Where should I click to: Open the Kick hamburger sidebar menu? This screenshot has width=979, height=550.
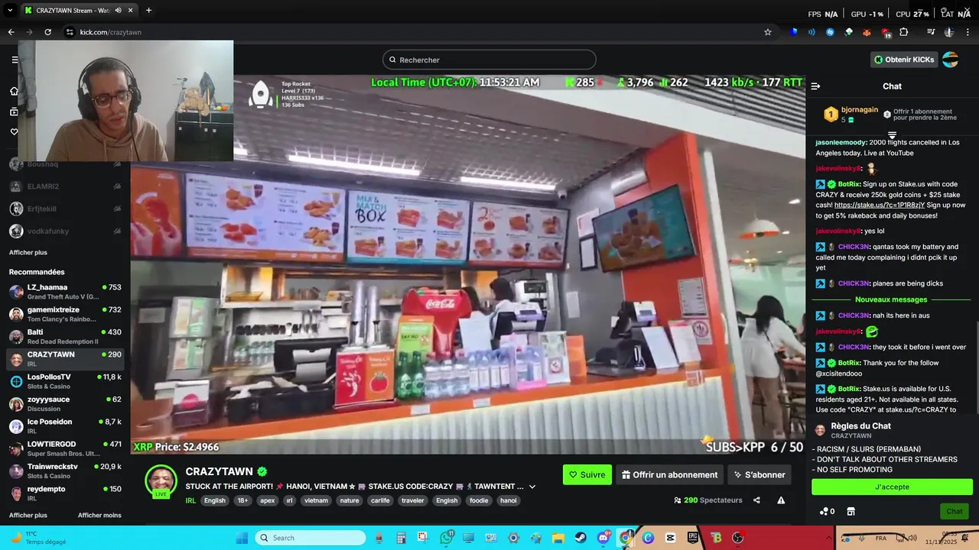pos(14,60)
